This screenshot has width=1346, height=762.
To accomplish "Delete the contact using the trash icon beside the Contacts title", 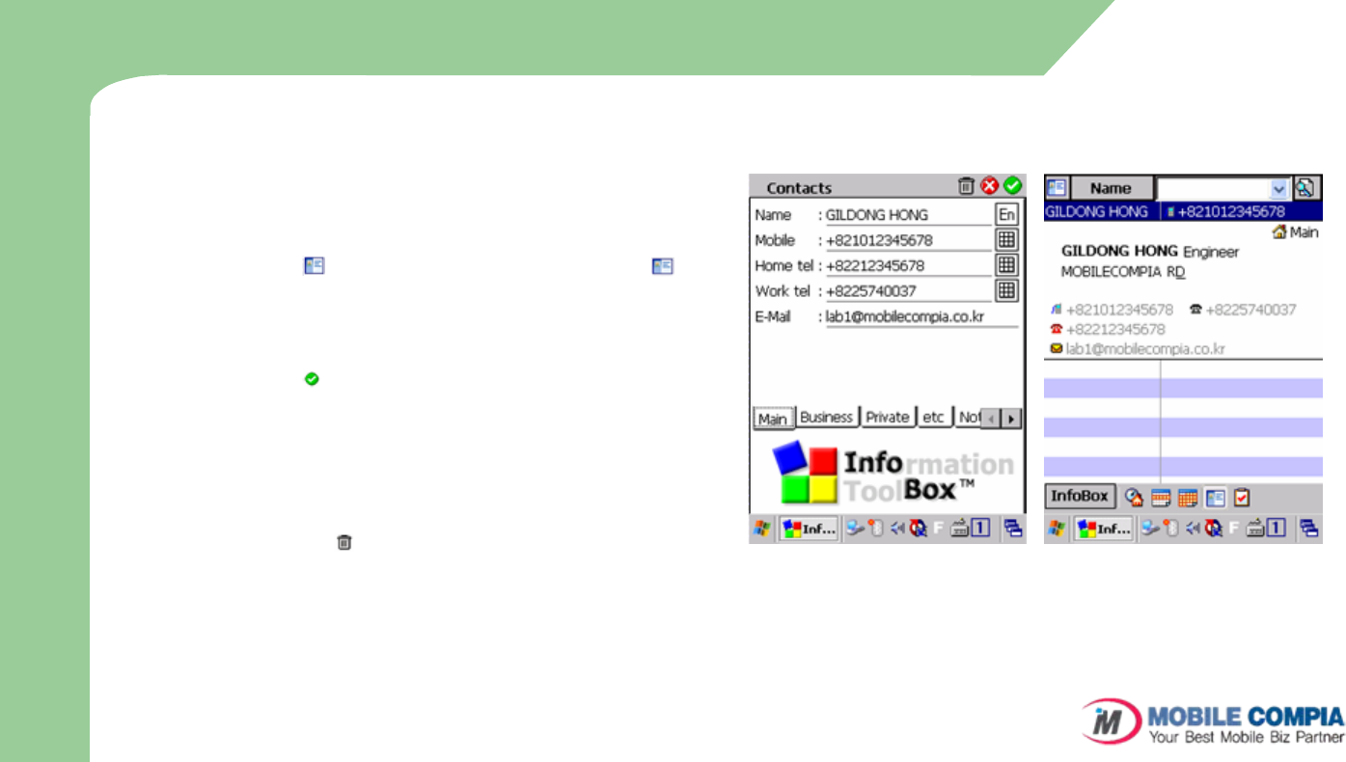I will point(966,186).
